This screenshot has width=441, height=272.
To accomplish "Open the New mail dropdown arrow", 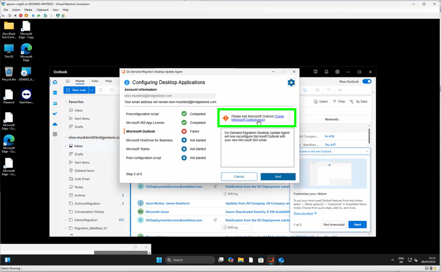I will (x=92, y=90).
